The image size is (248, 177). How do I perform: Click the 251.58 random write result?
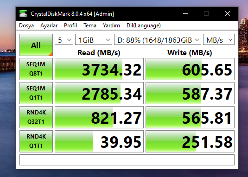[190, 141]
